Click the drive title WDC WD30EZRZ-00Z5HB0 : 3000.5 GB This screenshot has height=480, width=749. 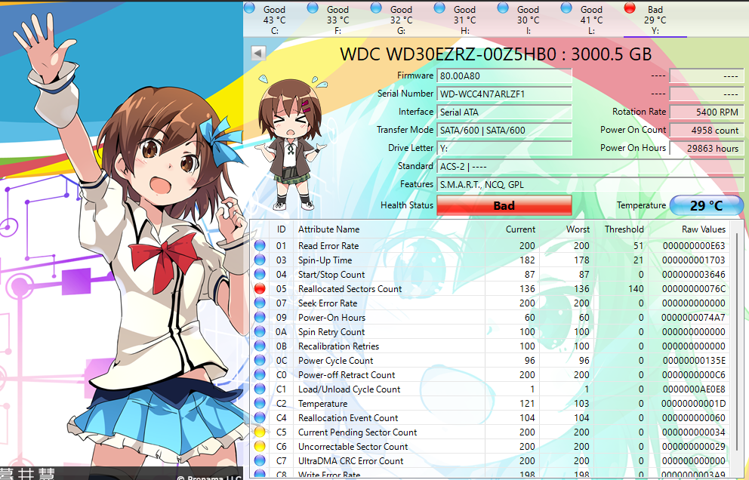click(495, 54)
